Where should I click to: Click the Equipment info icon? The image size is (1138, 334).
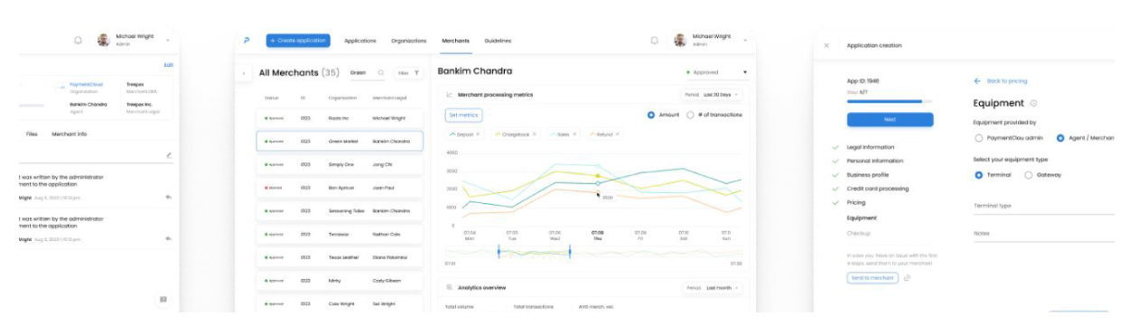(1033, 104)
